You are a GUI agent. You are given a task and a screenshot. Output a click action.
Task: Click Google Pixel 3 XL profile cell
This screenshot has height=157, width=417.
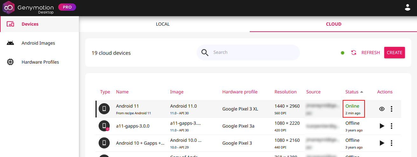click(240, 109)
